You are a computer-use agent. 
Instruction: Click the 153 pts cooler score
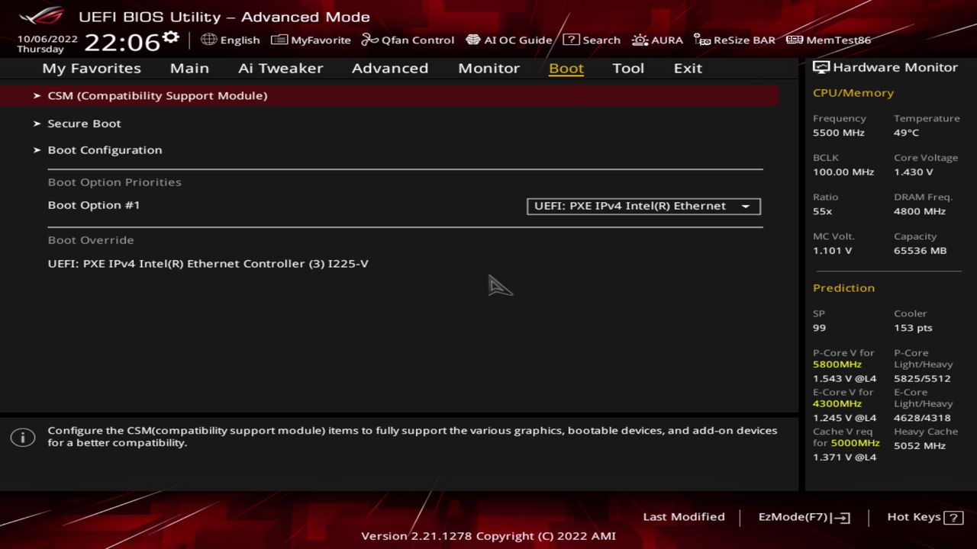click(x=913, y=328)
